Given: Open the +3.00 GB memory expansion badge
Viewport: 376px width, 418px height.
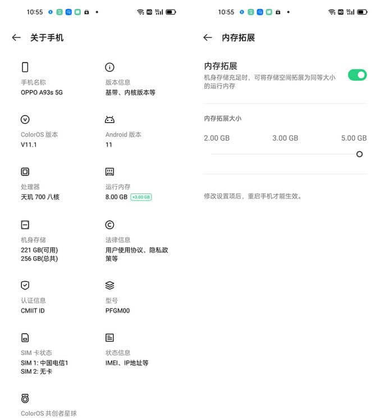Looking at the screenshot, I should (x=141, y=197).
